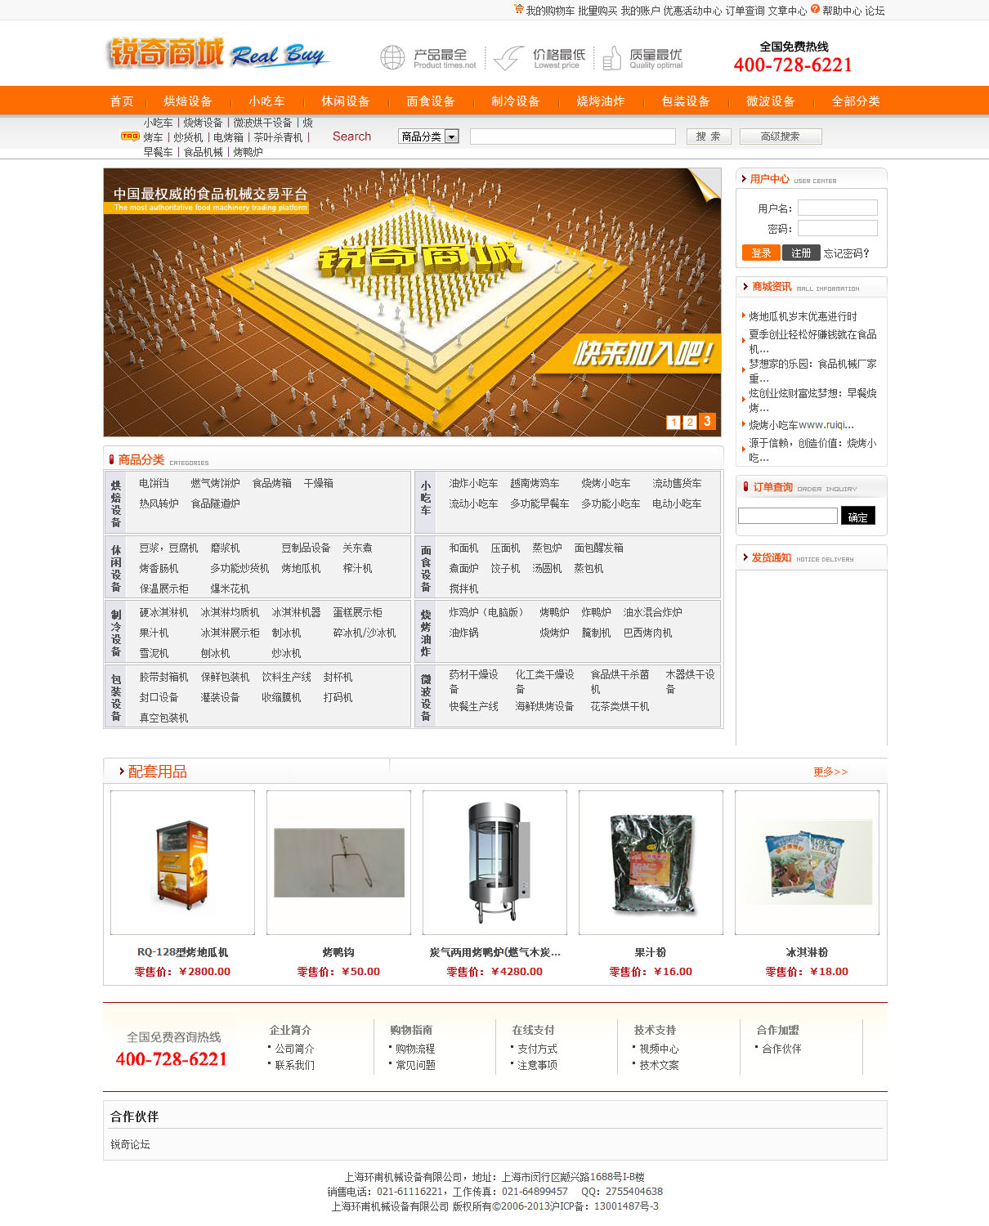This screenshot has width=989, height=1226.
Task: Open 微波设备 navigation menu item
Action: point(771,101)
